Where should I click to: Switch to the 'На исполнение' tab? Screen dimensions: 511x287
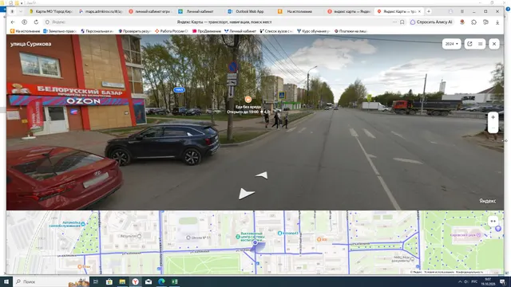[x=299, y=11]
